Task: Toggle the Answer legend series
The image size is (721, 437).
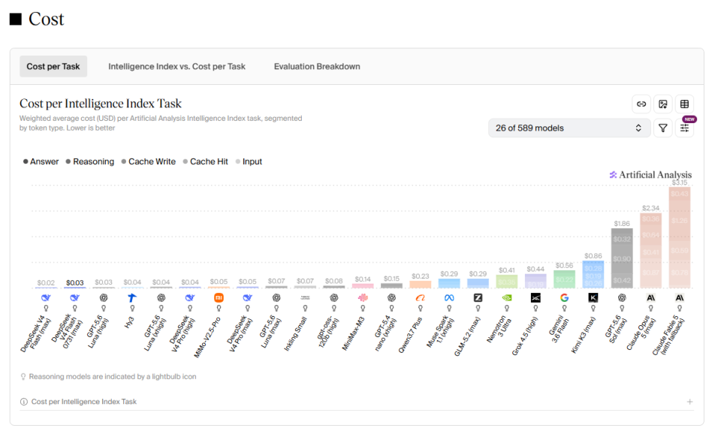Action: tap(41, 161)
